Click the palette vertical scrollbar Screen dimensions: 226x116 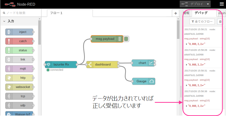(40, 32)
